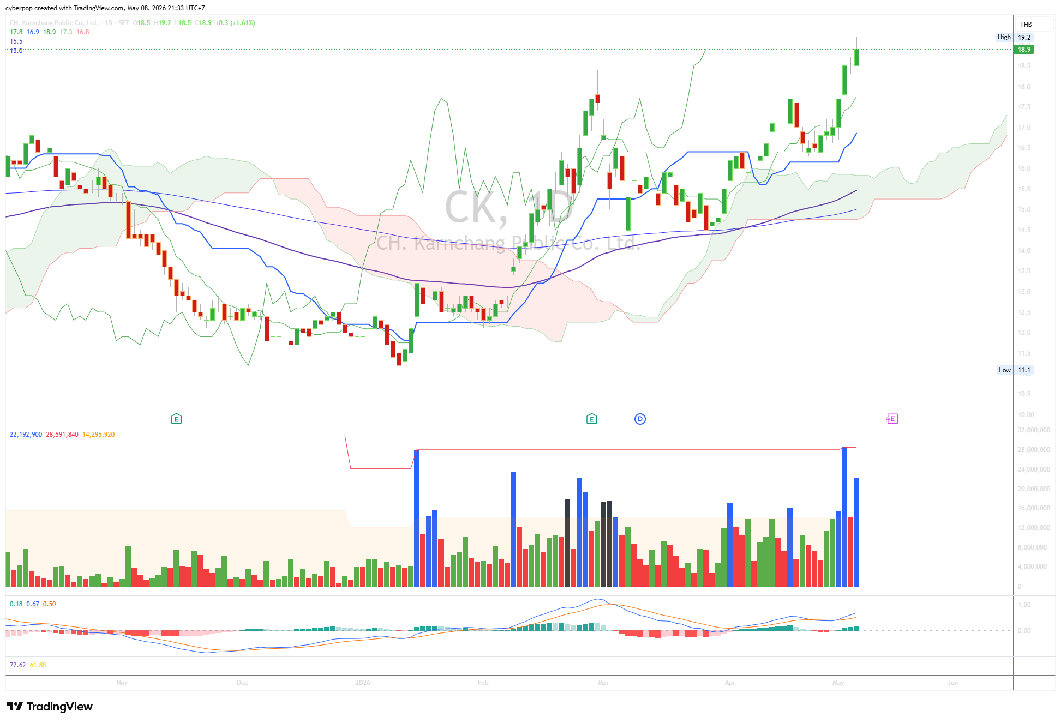This screenshot has height=723, width=1061.
Task: Click 12.5 on the price axis
Action: click(x=1024, y=312)
